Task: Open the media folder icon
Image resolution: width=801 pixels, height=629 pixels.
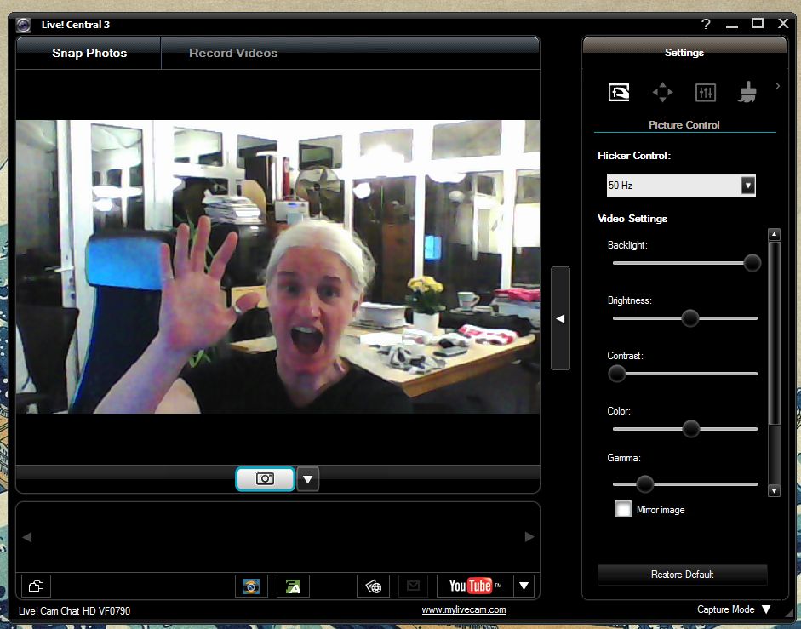Action: pos(37,586)
